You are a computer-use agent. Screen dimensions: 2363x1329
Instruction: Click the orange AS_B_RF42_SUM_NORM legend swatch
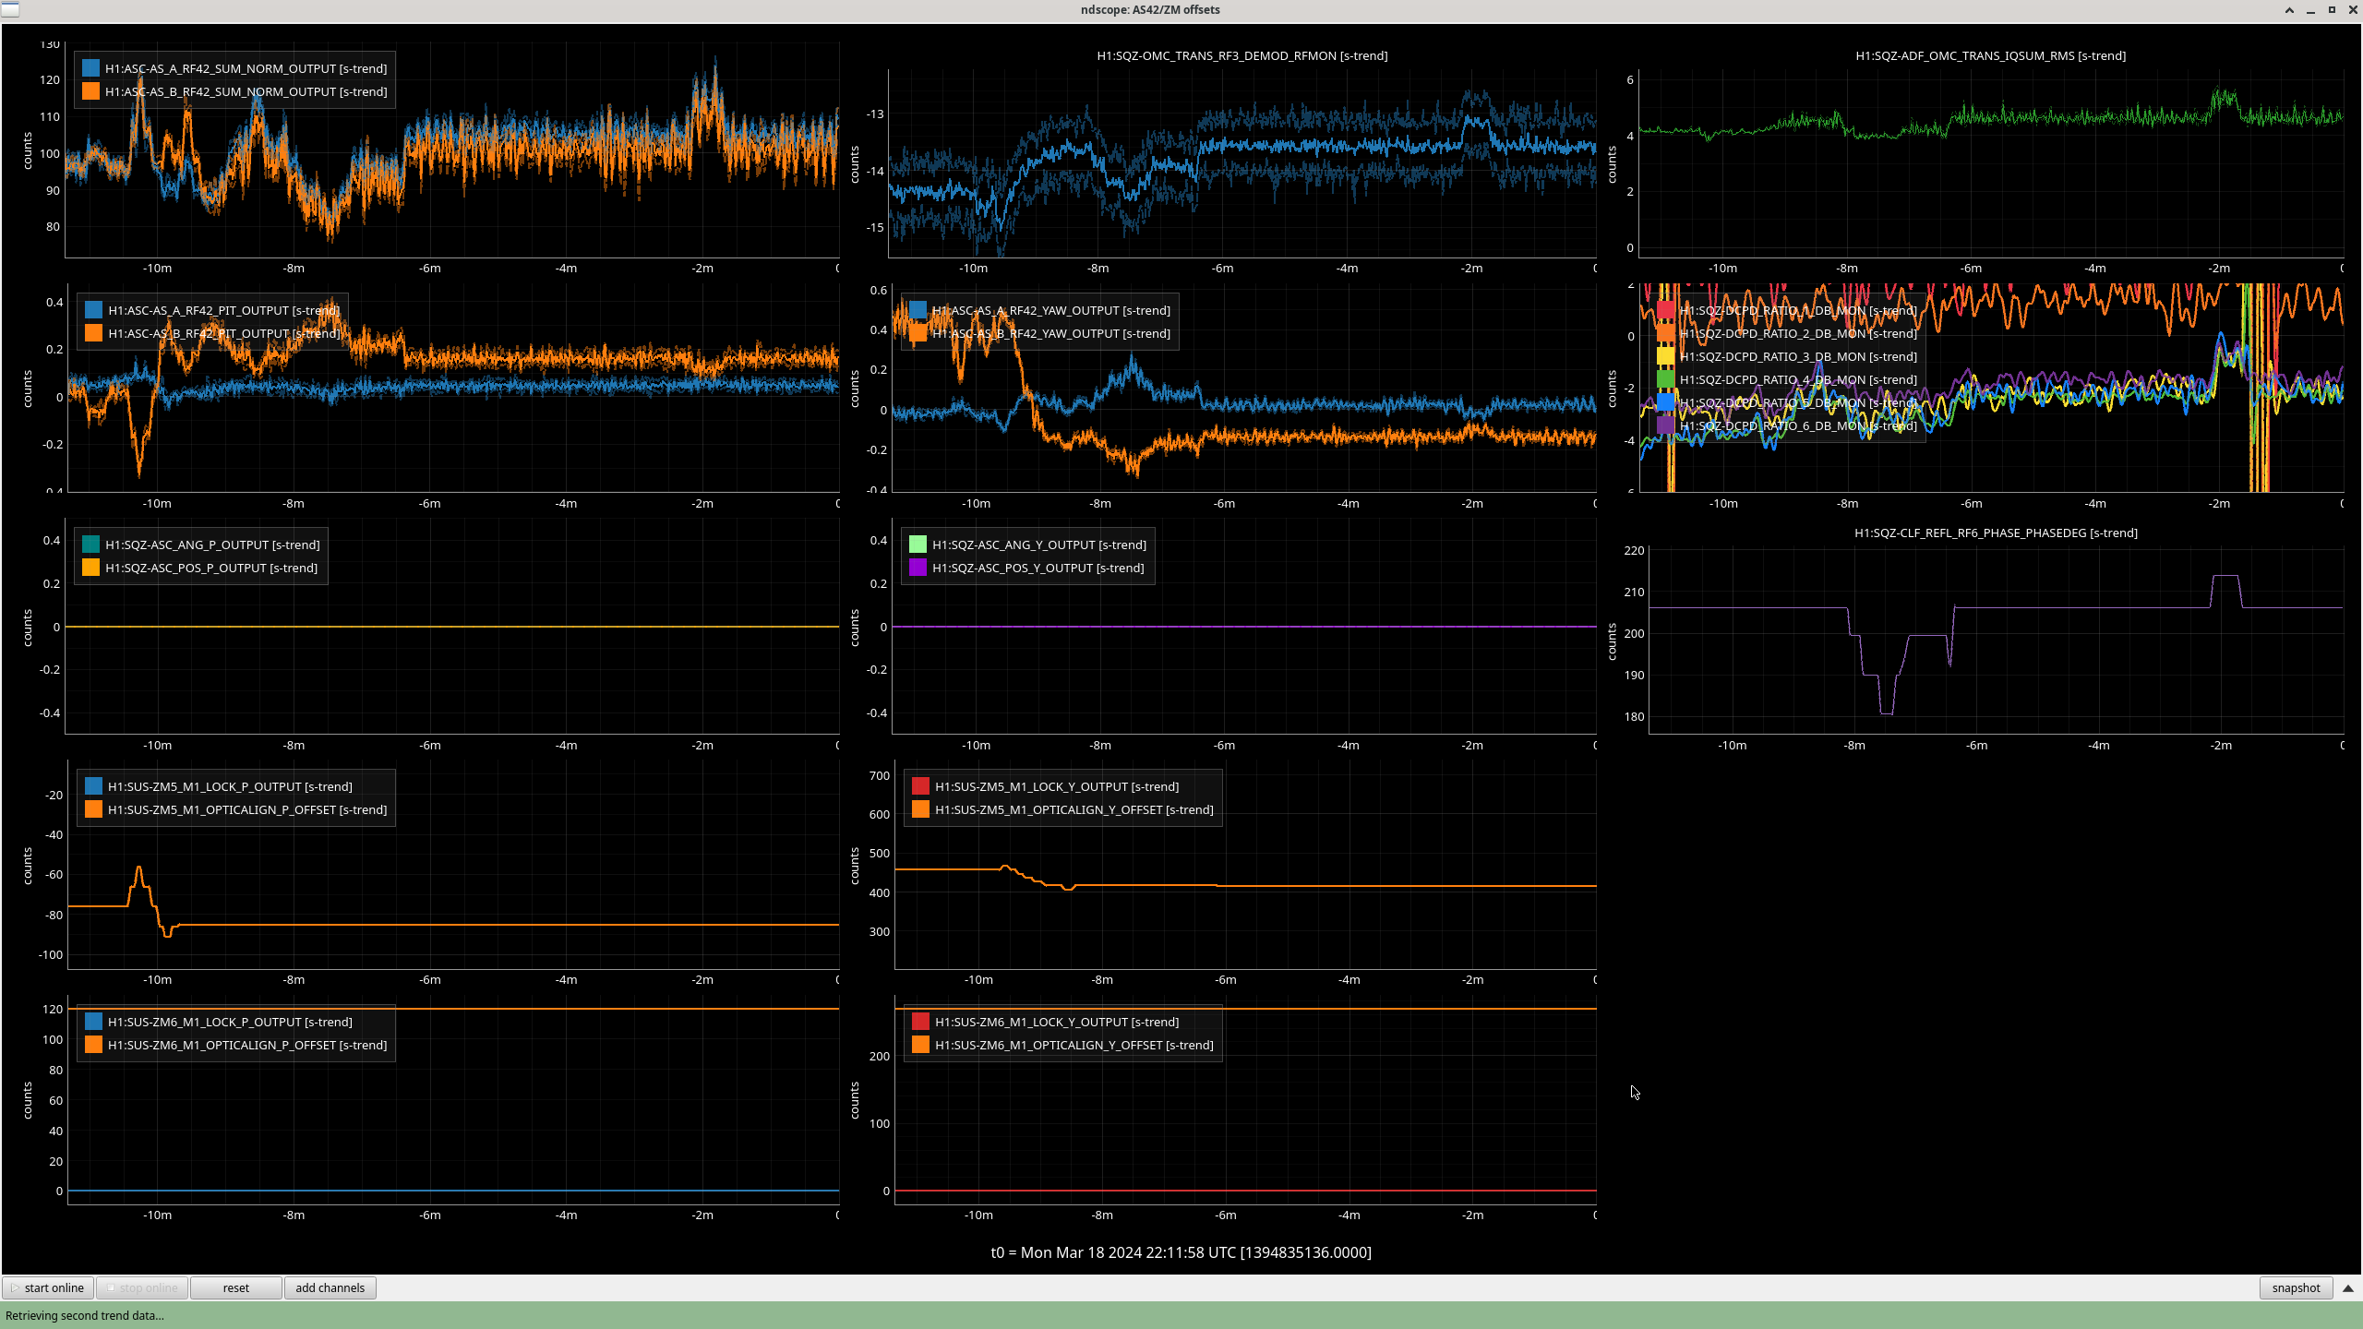91,91
